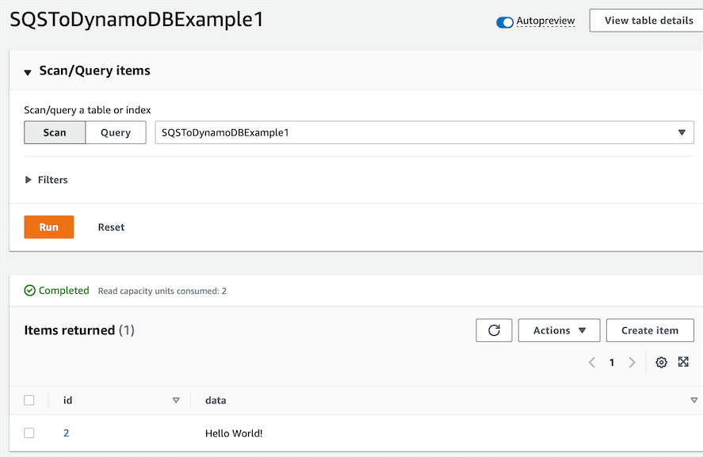
Task: Open the Actions dropdown menu
Action: pos(559,330)
